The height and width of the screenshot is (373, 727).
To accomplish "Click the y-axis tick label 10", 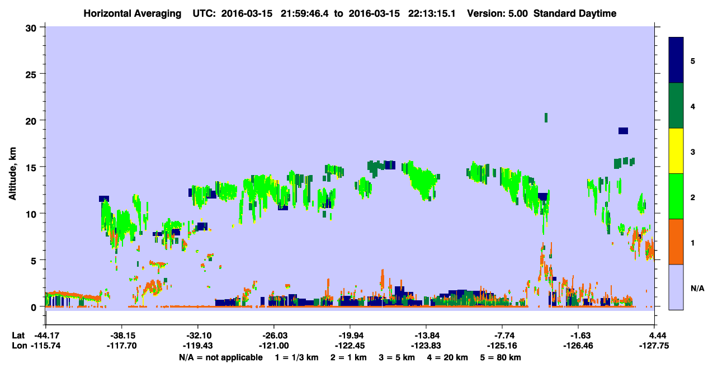I will (32, 214).
